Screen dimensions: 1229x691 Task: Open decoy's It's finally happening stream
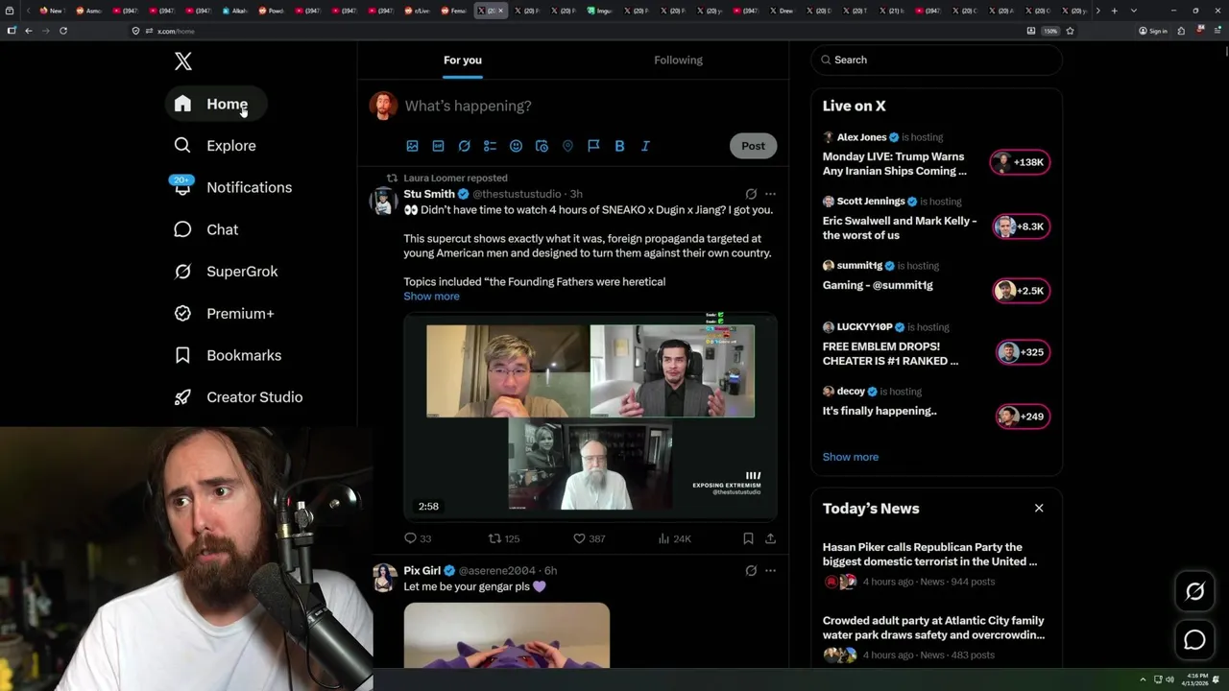pyautogui.click(x=880, y=411)
